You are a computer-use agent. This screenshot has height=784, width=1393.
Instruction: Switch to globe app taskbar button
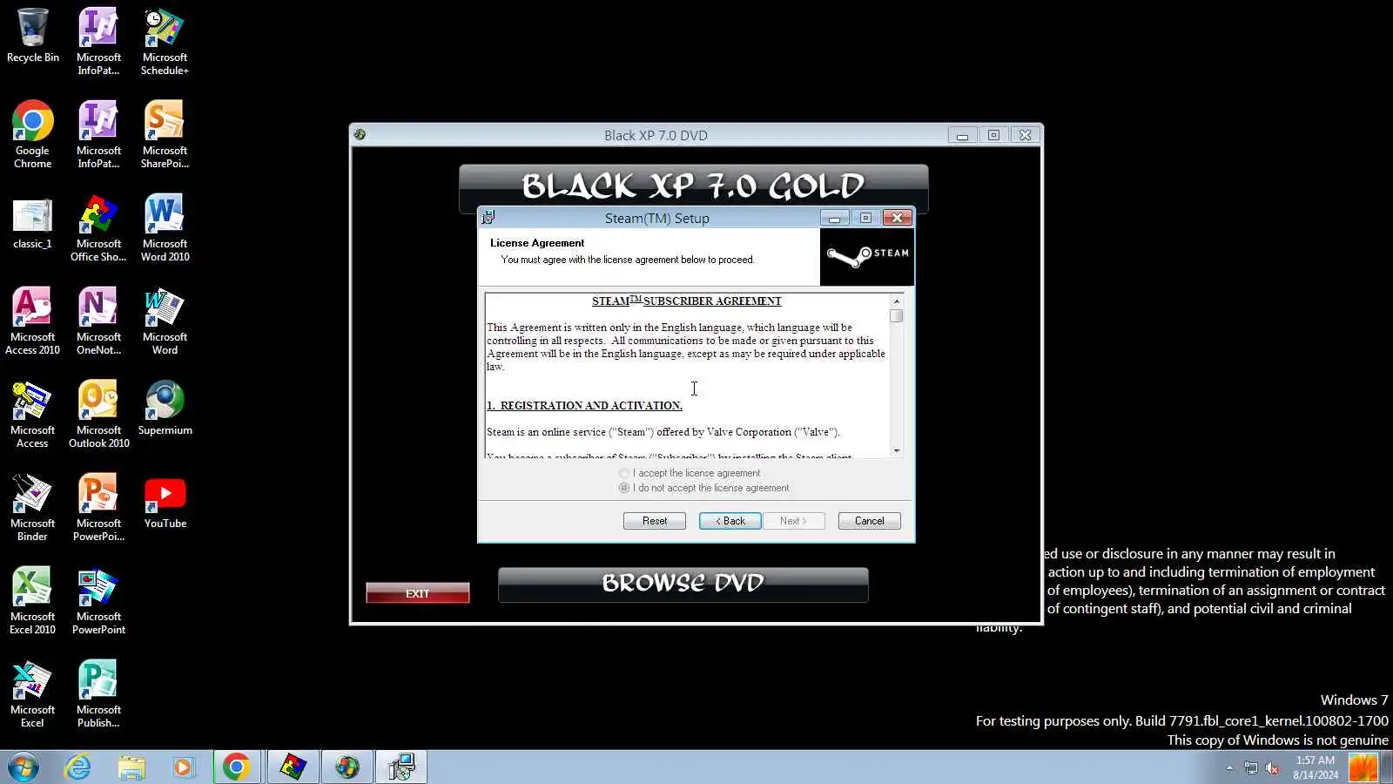tap(347, 767)
